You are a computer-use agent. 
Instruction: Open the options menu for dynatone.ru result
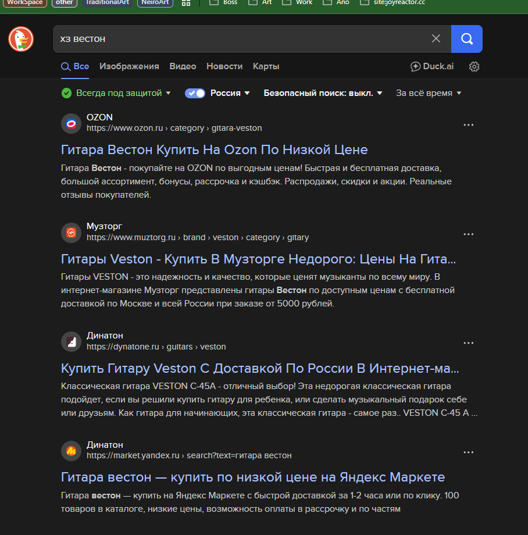(x=468, y=343)
